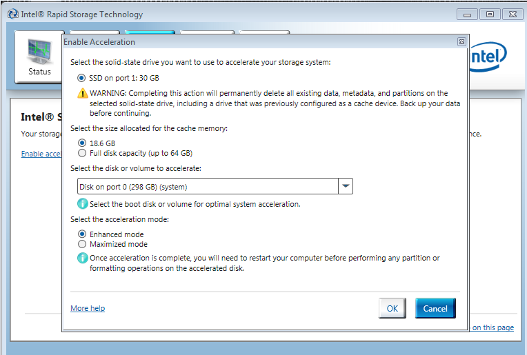The width and height of the screenshot is (527, 355).
Task: Select SSD on port 1: 30 GB
Action: coord(81,78)
